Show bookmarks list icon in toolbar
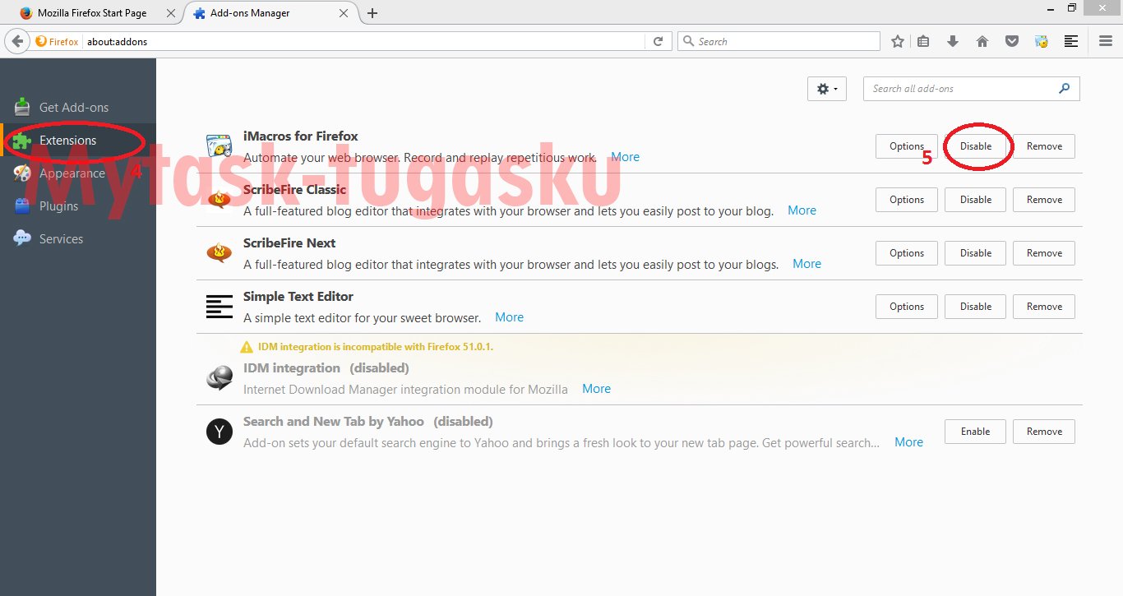 click(x=924, y=41)
